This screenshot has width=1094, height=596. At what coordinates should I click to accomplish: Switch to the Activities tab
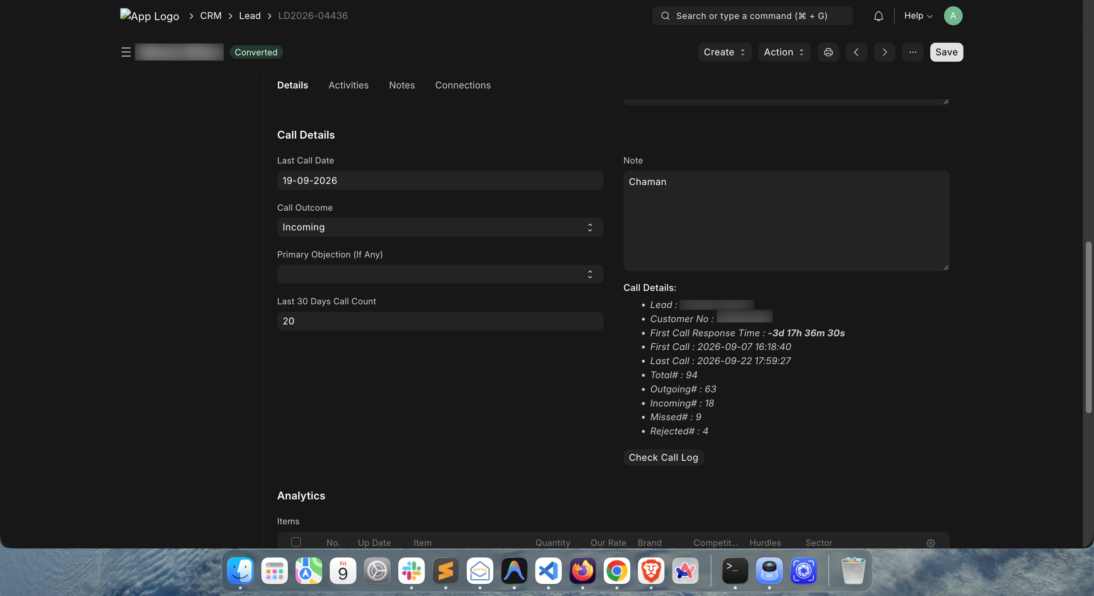pos(348,85)
